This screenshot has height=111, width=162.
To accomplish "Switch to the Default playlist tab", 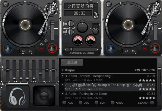I will pyautogui.click(x=72, y=62).
